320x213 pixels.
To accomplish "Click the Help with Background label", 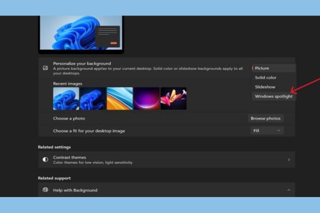I will [75, 190].
